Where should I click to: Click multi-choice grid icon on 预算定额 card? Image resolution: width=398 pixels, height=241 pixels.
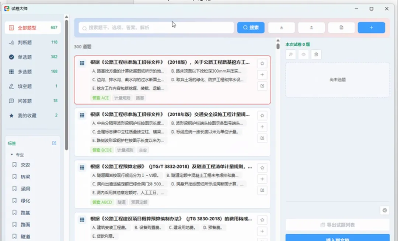pyautogui.click(x=82, y=167)
